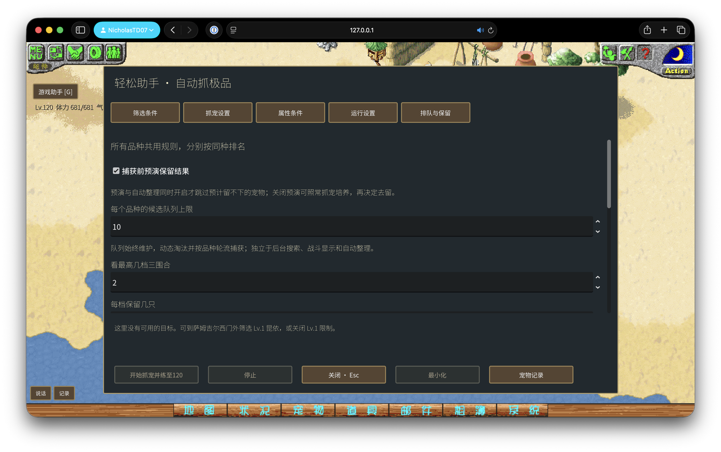The width and height of the screenshot is (721, 452).
Task: Click the 说话 chat button
Action: (x=41, y=393)
